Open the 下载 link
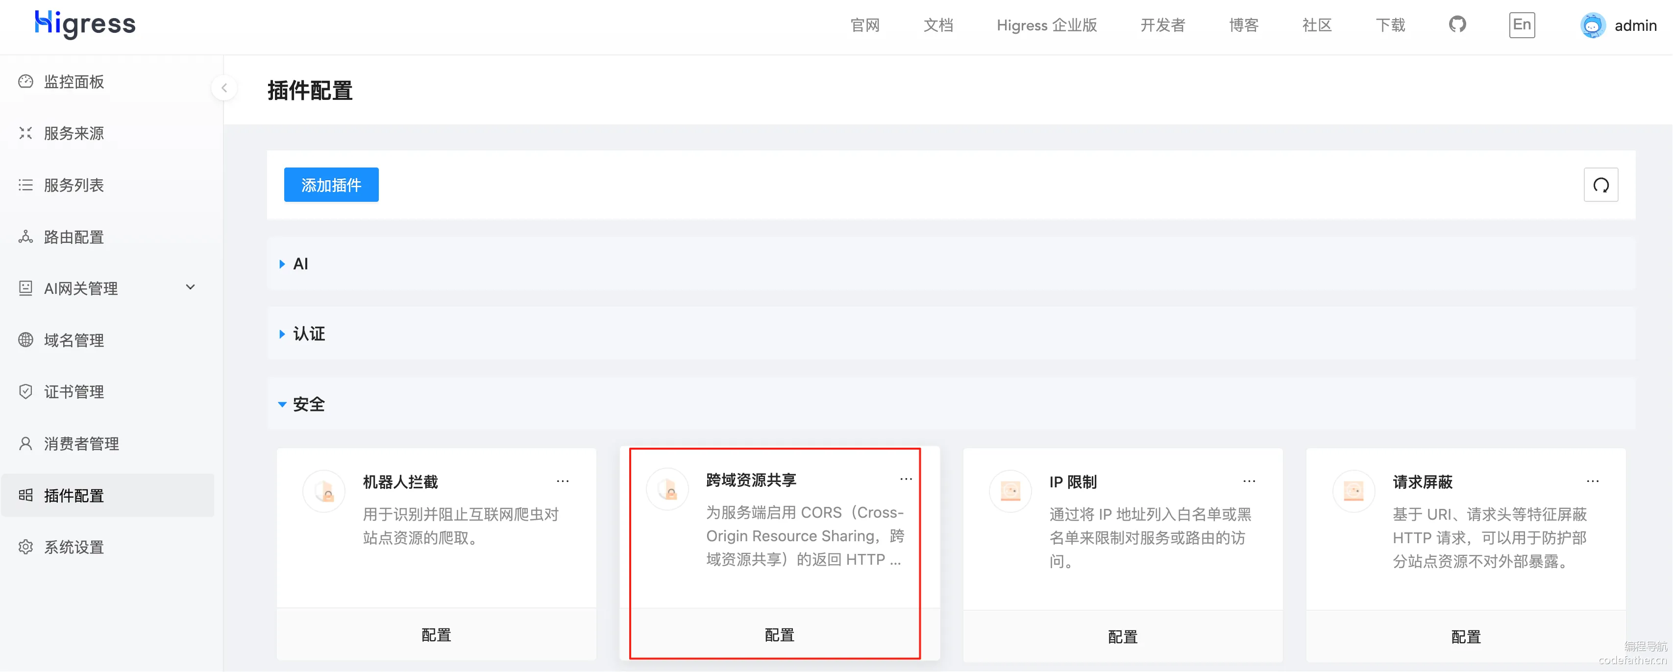This screenshot has height=672, width=1673. [1390, 25]
